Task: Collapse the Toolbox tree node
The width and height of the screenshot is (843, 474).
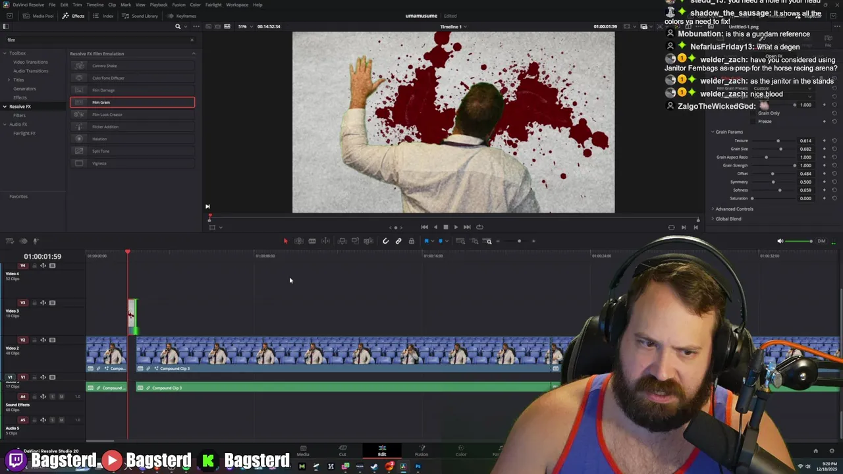Action: click(5, 53)
